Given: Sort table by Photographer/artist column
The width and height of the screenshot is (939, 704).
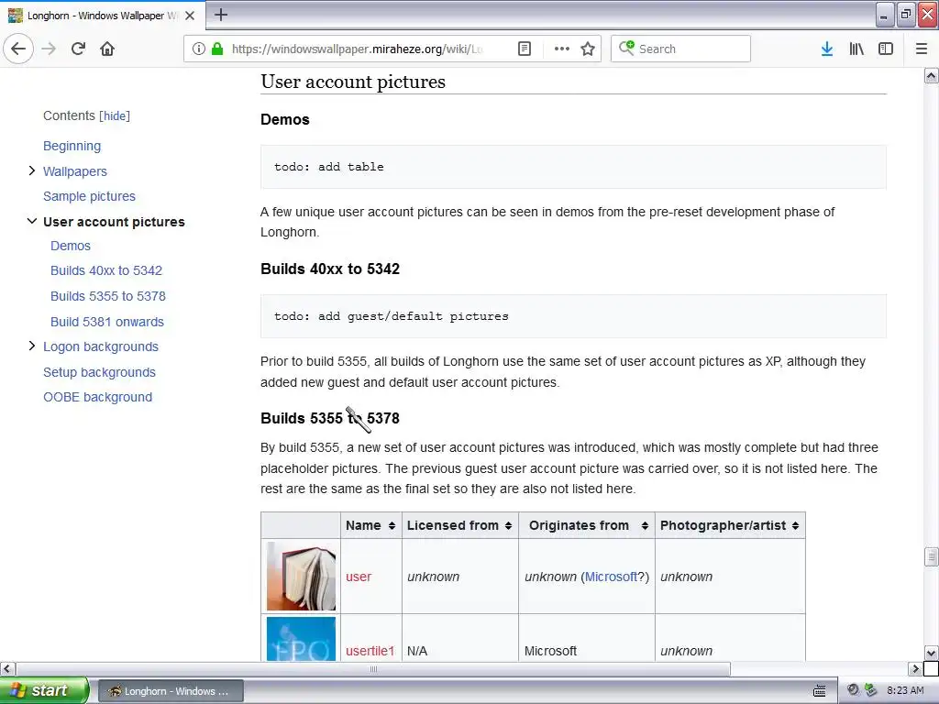Looking at the screenshot, I should (730, 525).
